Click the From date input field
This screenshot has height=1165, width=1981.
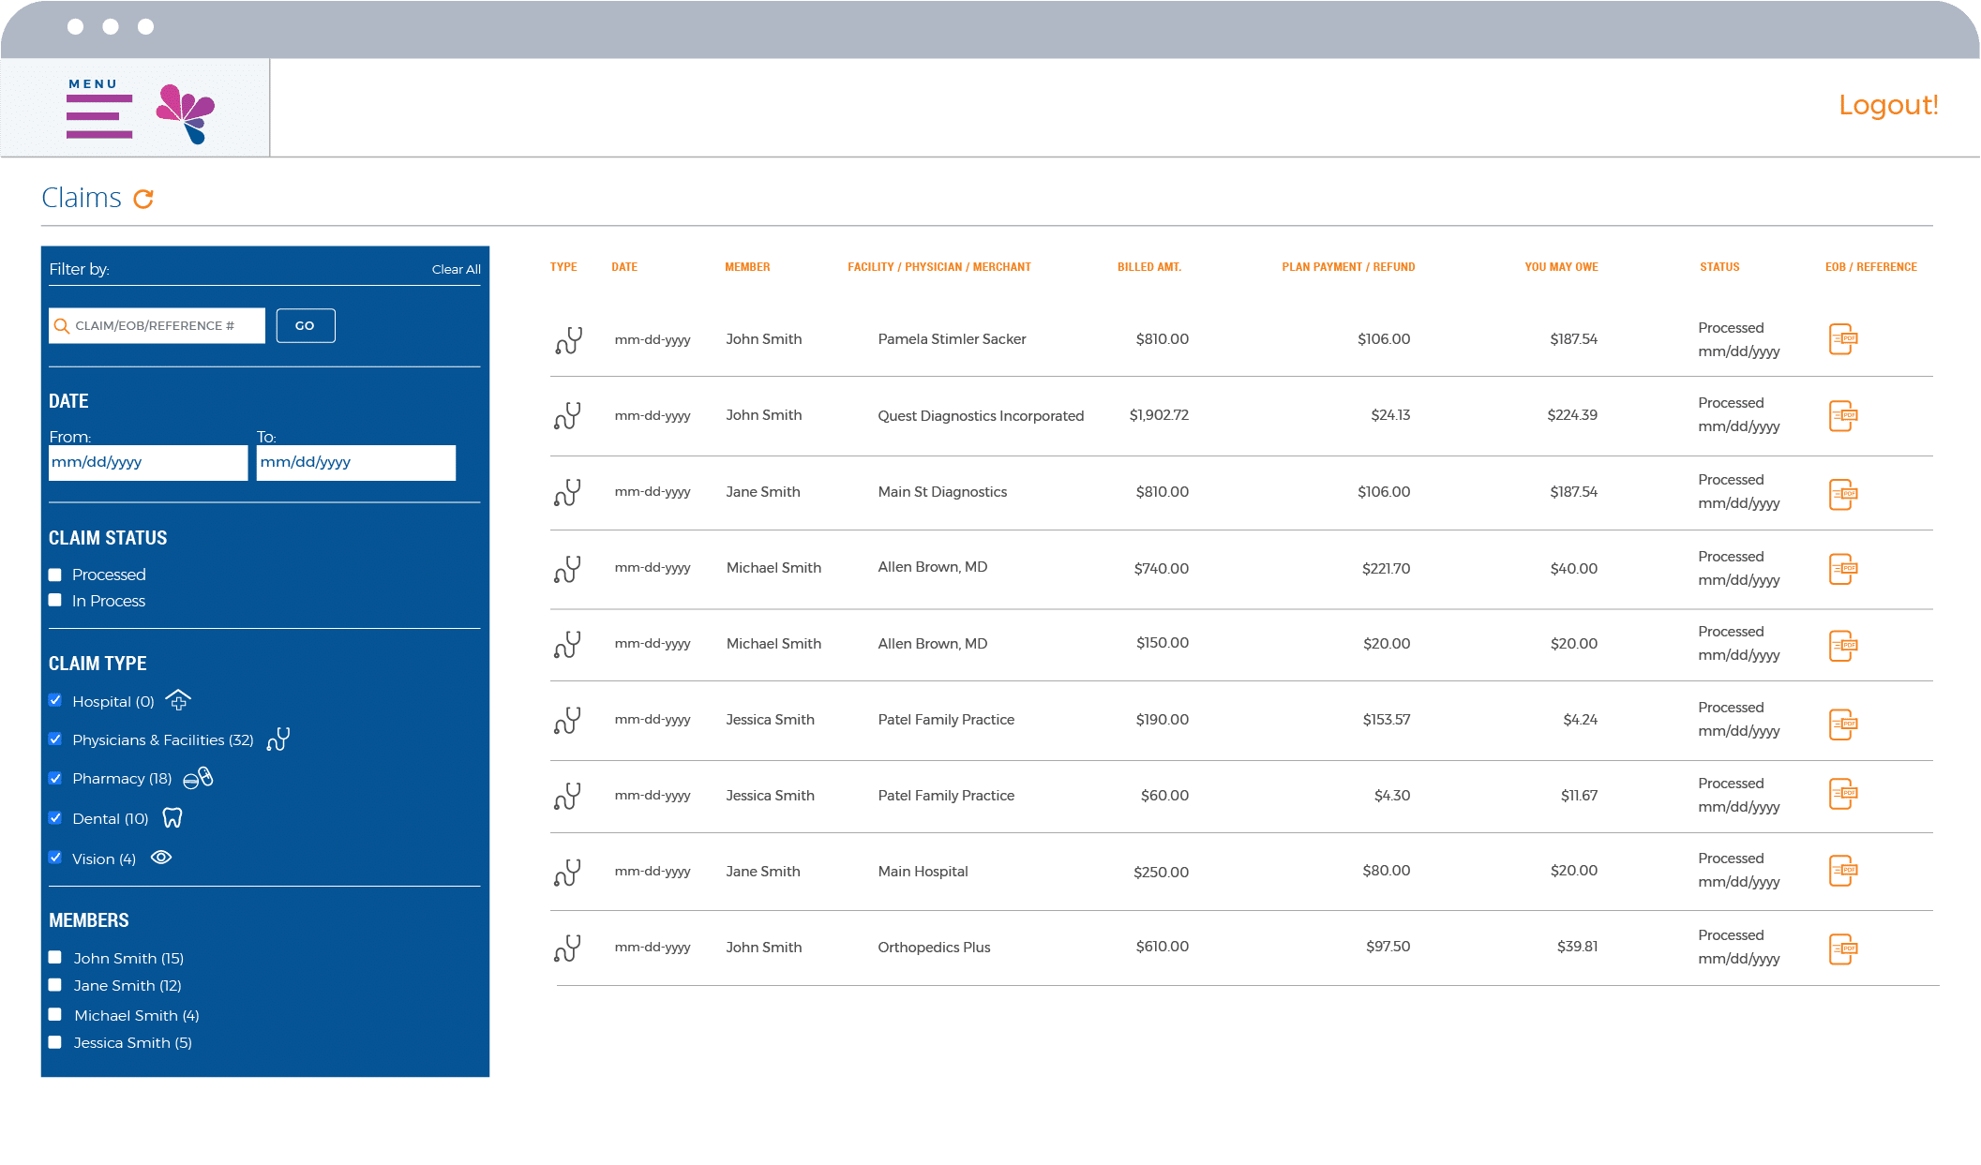pyautogui.click(x=148, y=463)
